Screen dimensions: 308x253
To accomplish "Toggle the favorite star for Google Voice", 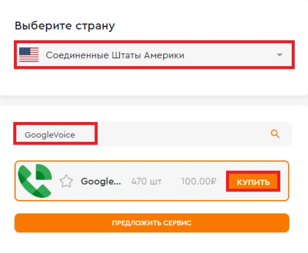I will pyautogui.click(x=66, y=181).
